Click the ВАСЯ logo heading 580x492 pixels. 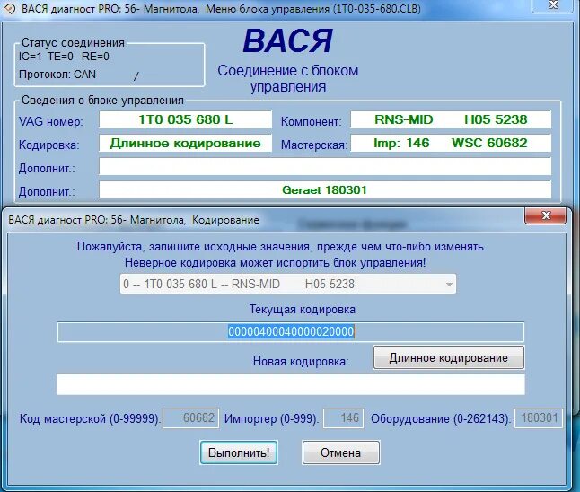tap(288, 41)
